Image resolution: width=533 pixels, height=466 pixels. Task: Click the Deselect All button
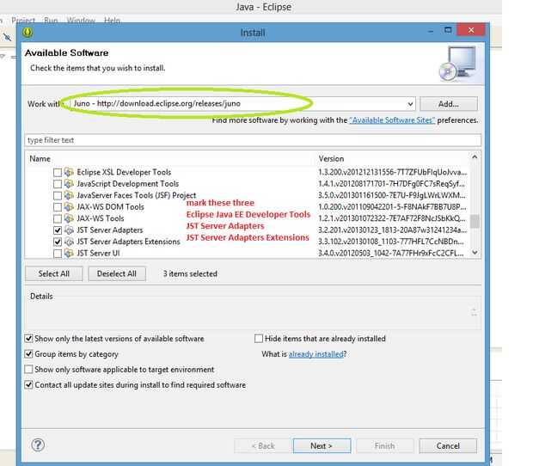tap(117, 273)
